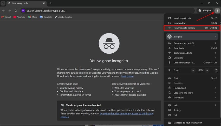Click the Print menu entry
The width and height of the screenshot is (221, 126).
(x=192, y=78)
